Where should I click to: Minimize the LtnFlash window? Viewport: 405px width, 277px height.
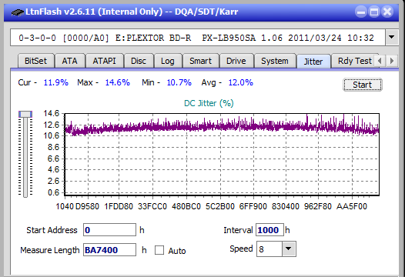click(x=361, y=12)
